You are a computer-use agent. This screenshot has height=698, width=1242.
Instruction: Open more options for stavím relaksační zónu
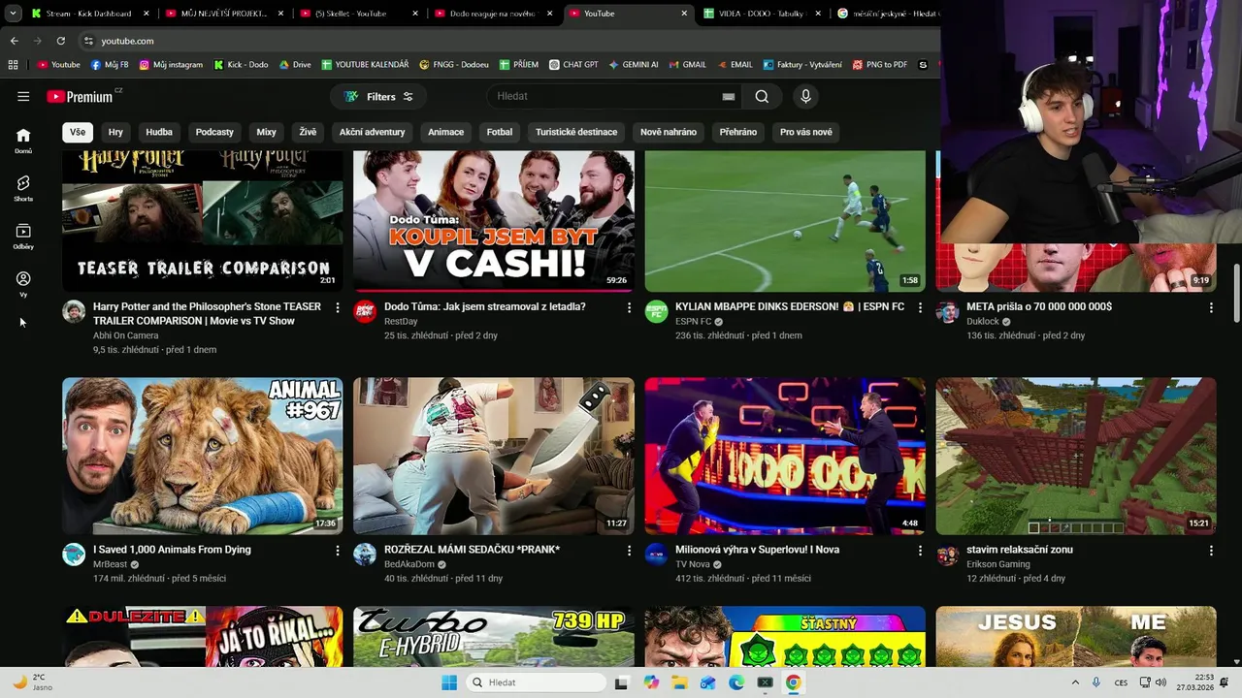pyautogui.click(x=1211, y=551)
